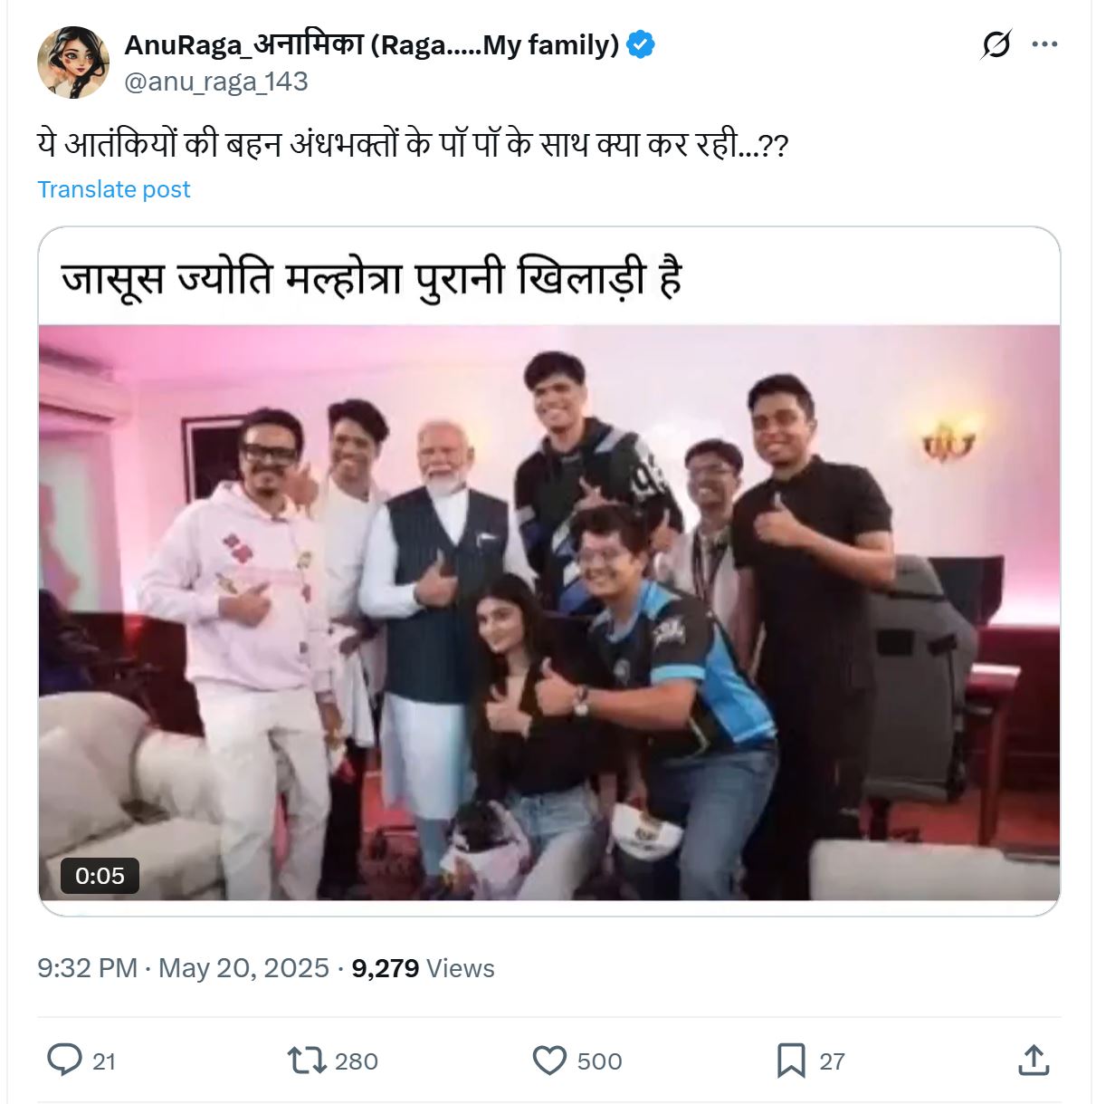Open @anu_raga_143 handle link
The height and width of the screenshot is (1104, 1115).
point(216,82)
